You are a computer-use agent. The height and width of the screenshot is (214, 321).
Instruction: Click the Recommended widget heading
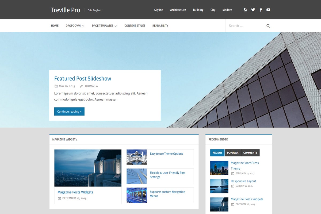coord(218,140)
